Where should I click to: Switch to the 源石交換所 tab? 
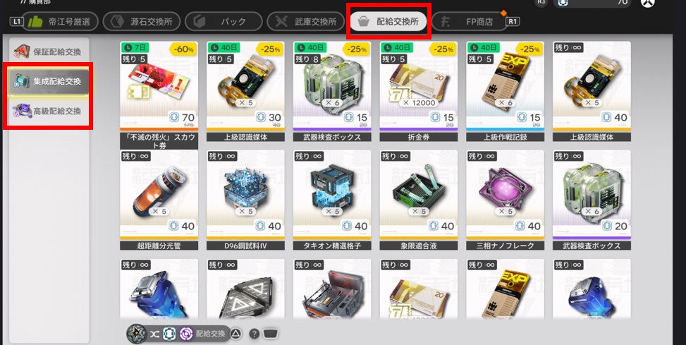141,21
